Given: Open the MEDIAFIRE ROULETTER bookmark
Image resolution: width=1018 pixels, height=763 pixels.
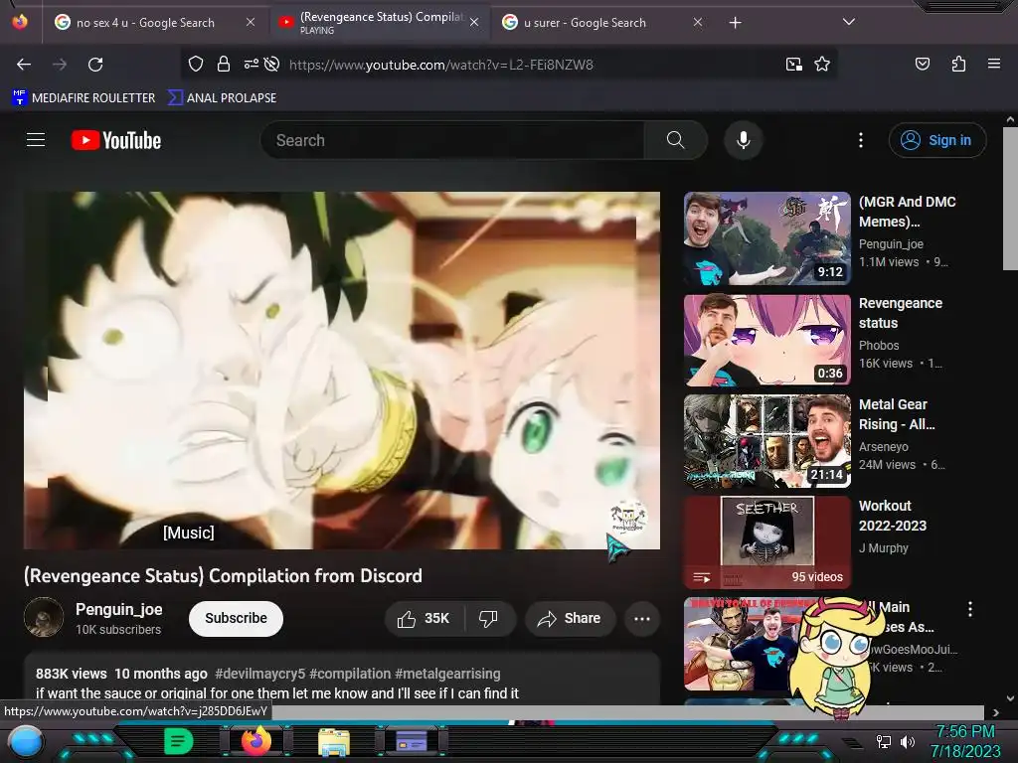Looking at the screenshot, I should click(x=84, y=98).
